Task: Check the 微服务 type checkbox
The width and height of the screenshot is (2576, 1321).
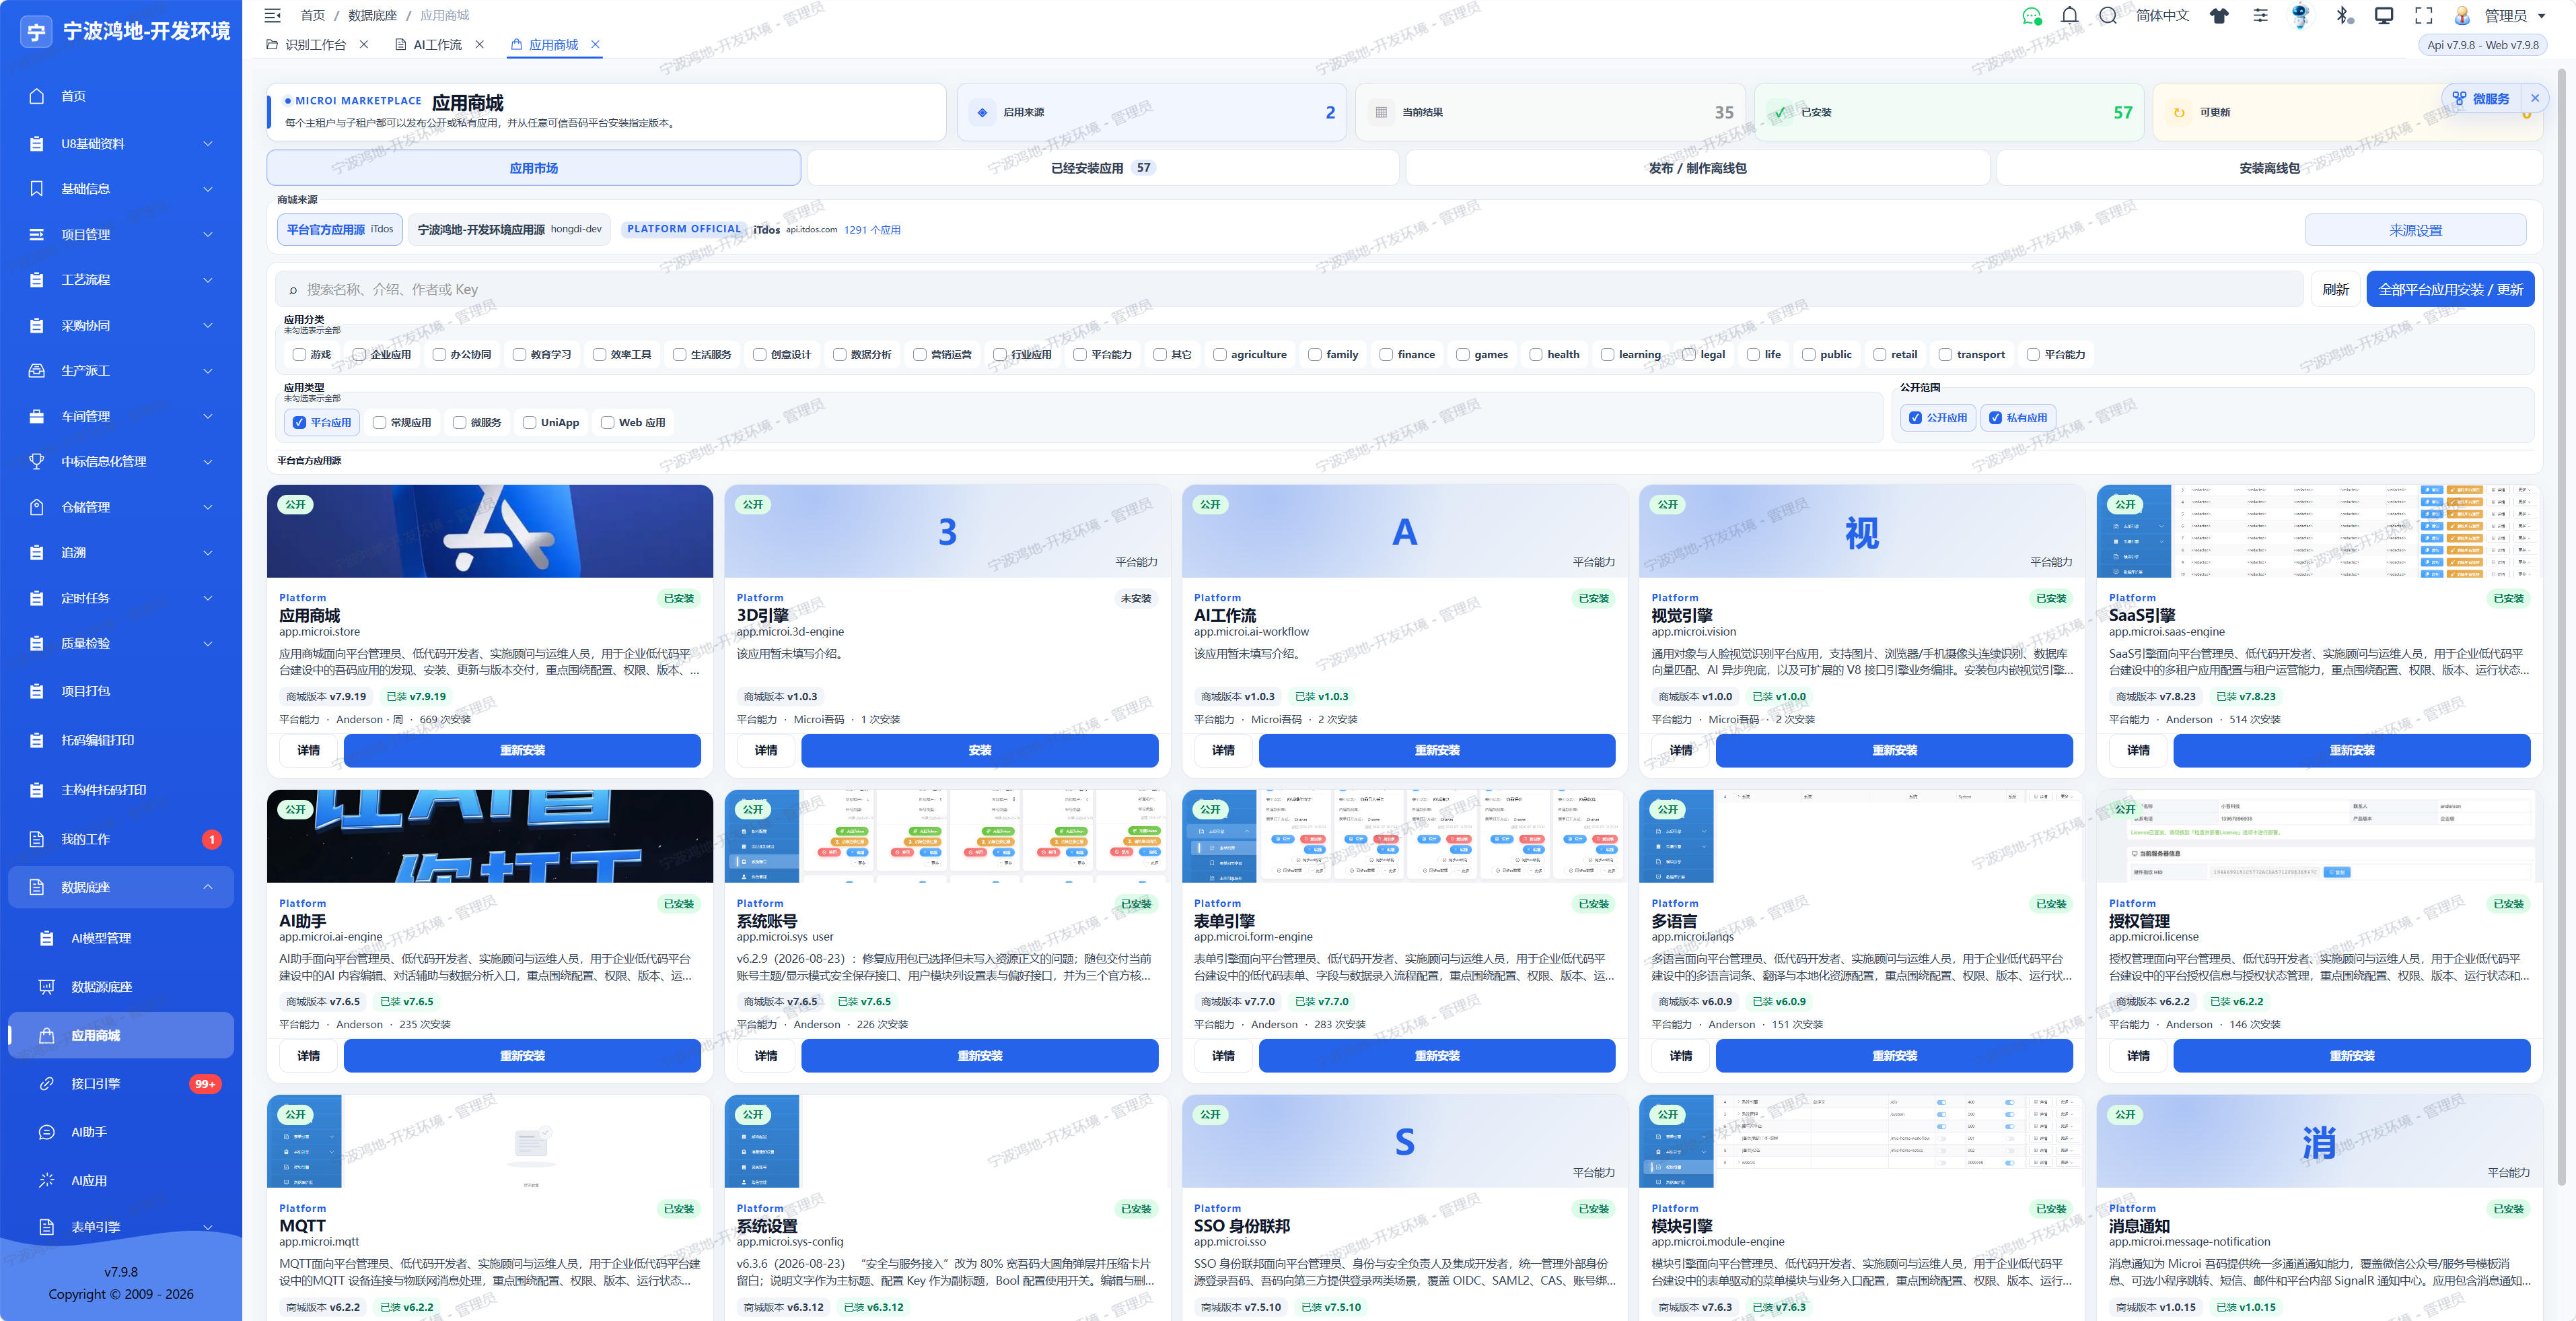Action: 459,422
